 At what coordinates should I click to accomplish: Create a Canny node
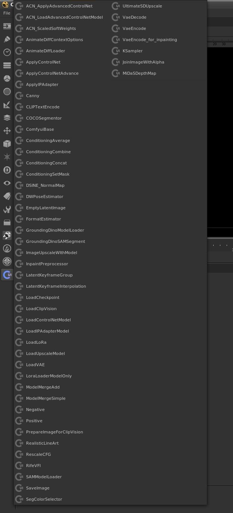point(32,96)
